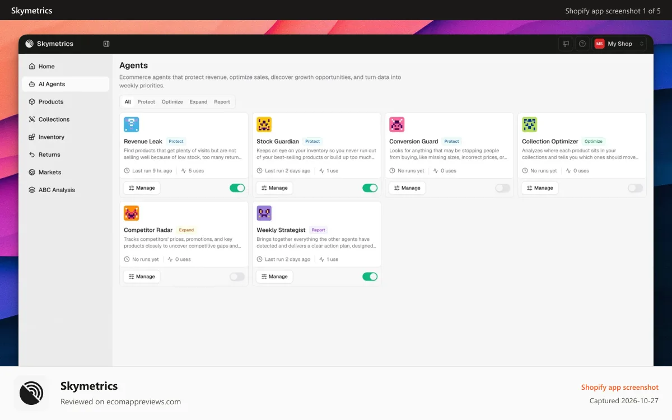Open the My Shop store dropdown
This screenshot has width=672, height=420.
[619, 44]
